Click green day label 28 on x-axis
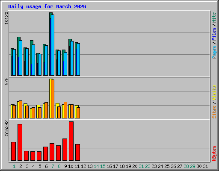 tap(186, 166)
